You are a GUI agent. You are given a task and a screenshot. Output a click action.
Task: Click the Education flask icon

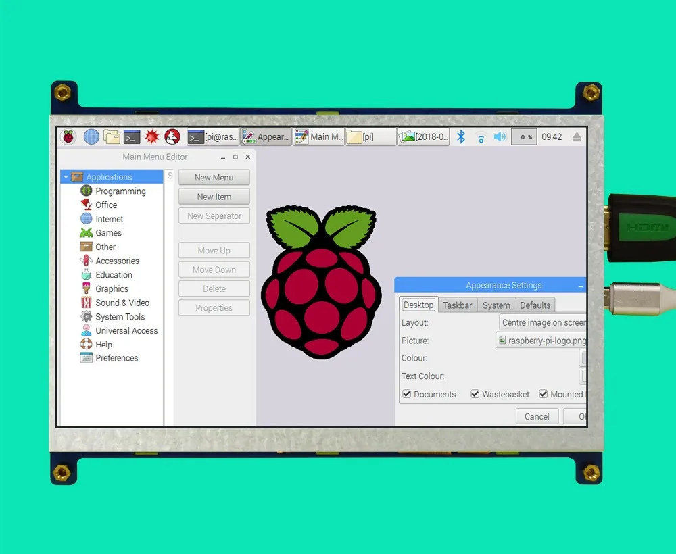[87, 274]
